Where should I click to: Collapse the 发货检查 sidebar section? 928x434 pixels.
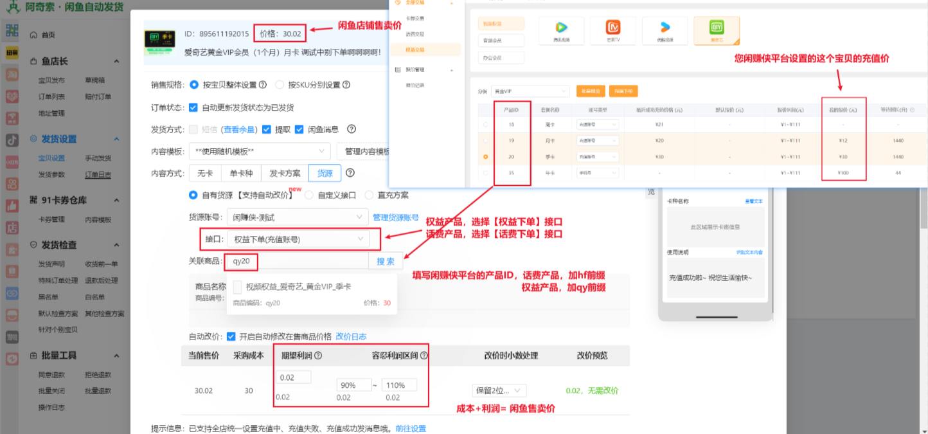point(116,245)
